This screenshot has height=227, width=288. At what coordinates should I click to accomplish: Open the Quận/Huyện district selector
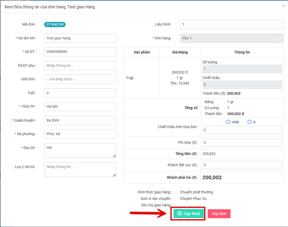coord(80,120)
